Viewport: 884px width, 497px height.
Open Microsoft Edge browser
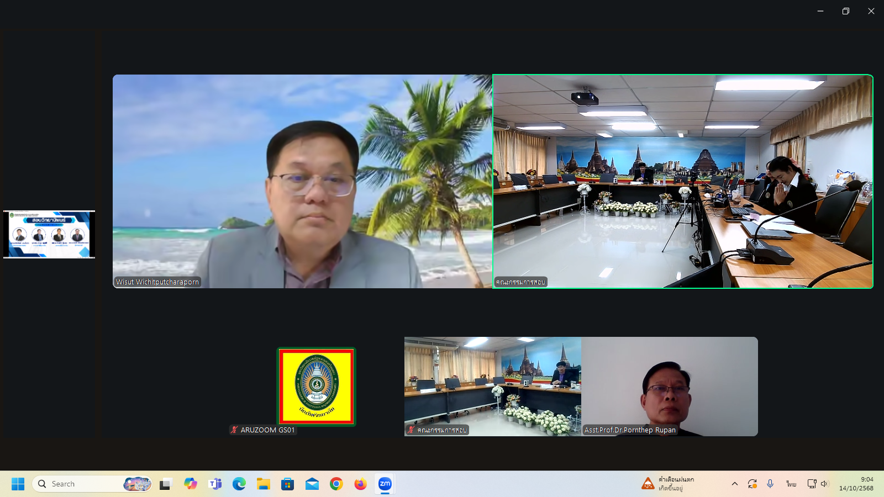click(239, 484)
